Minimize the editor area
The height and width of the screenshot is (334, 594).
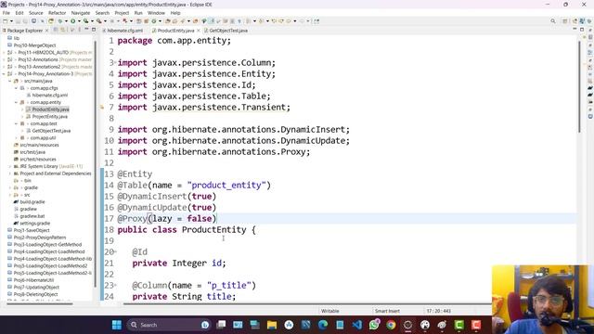click(x=575, y=29)
